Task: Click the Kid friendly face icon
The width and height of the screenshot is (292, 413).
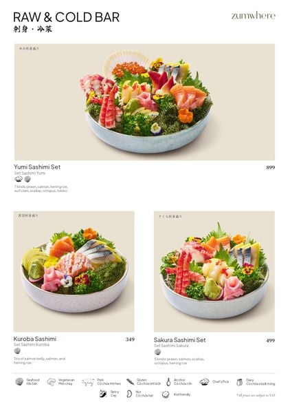Action: click(x=166, y=394)
